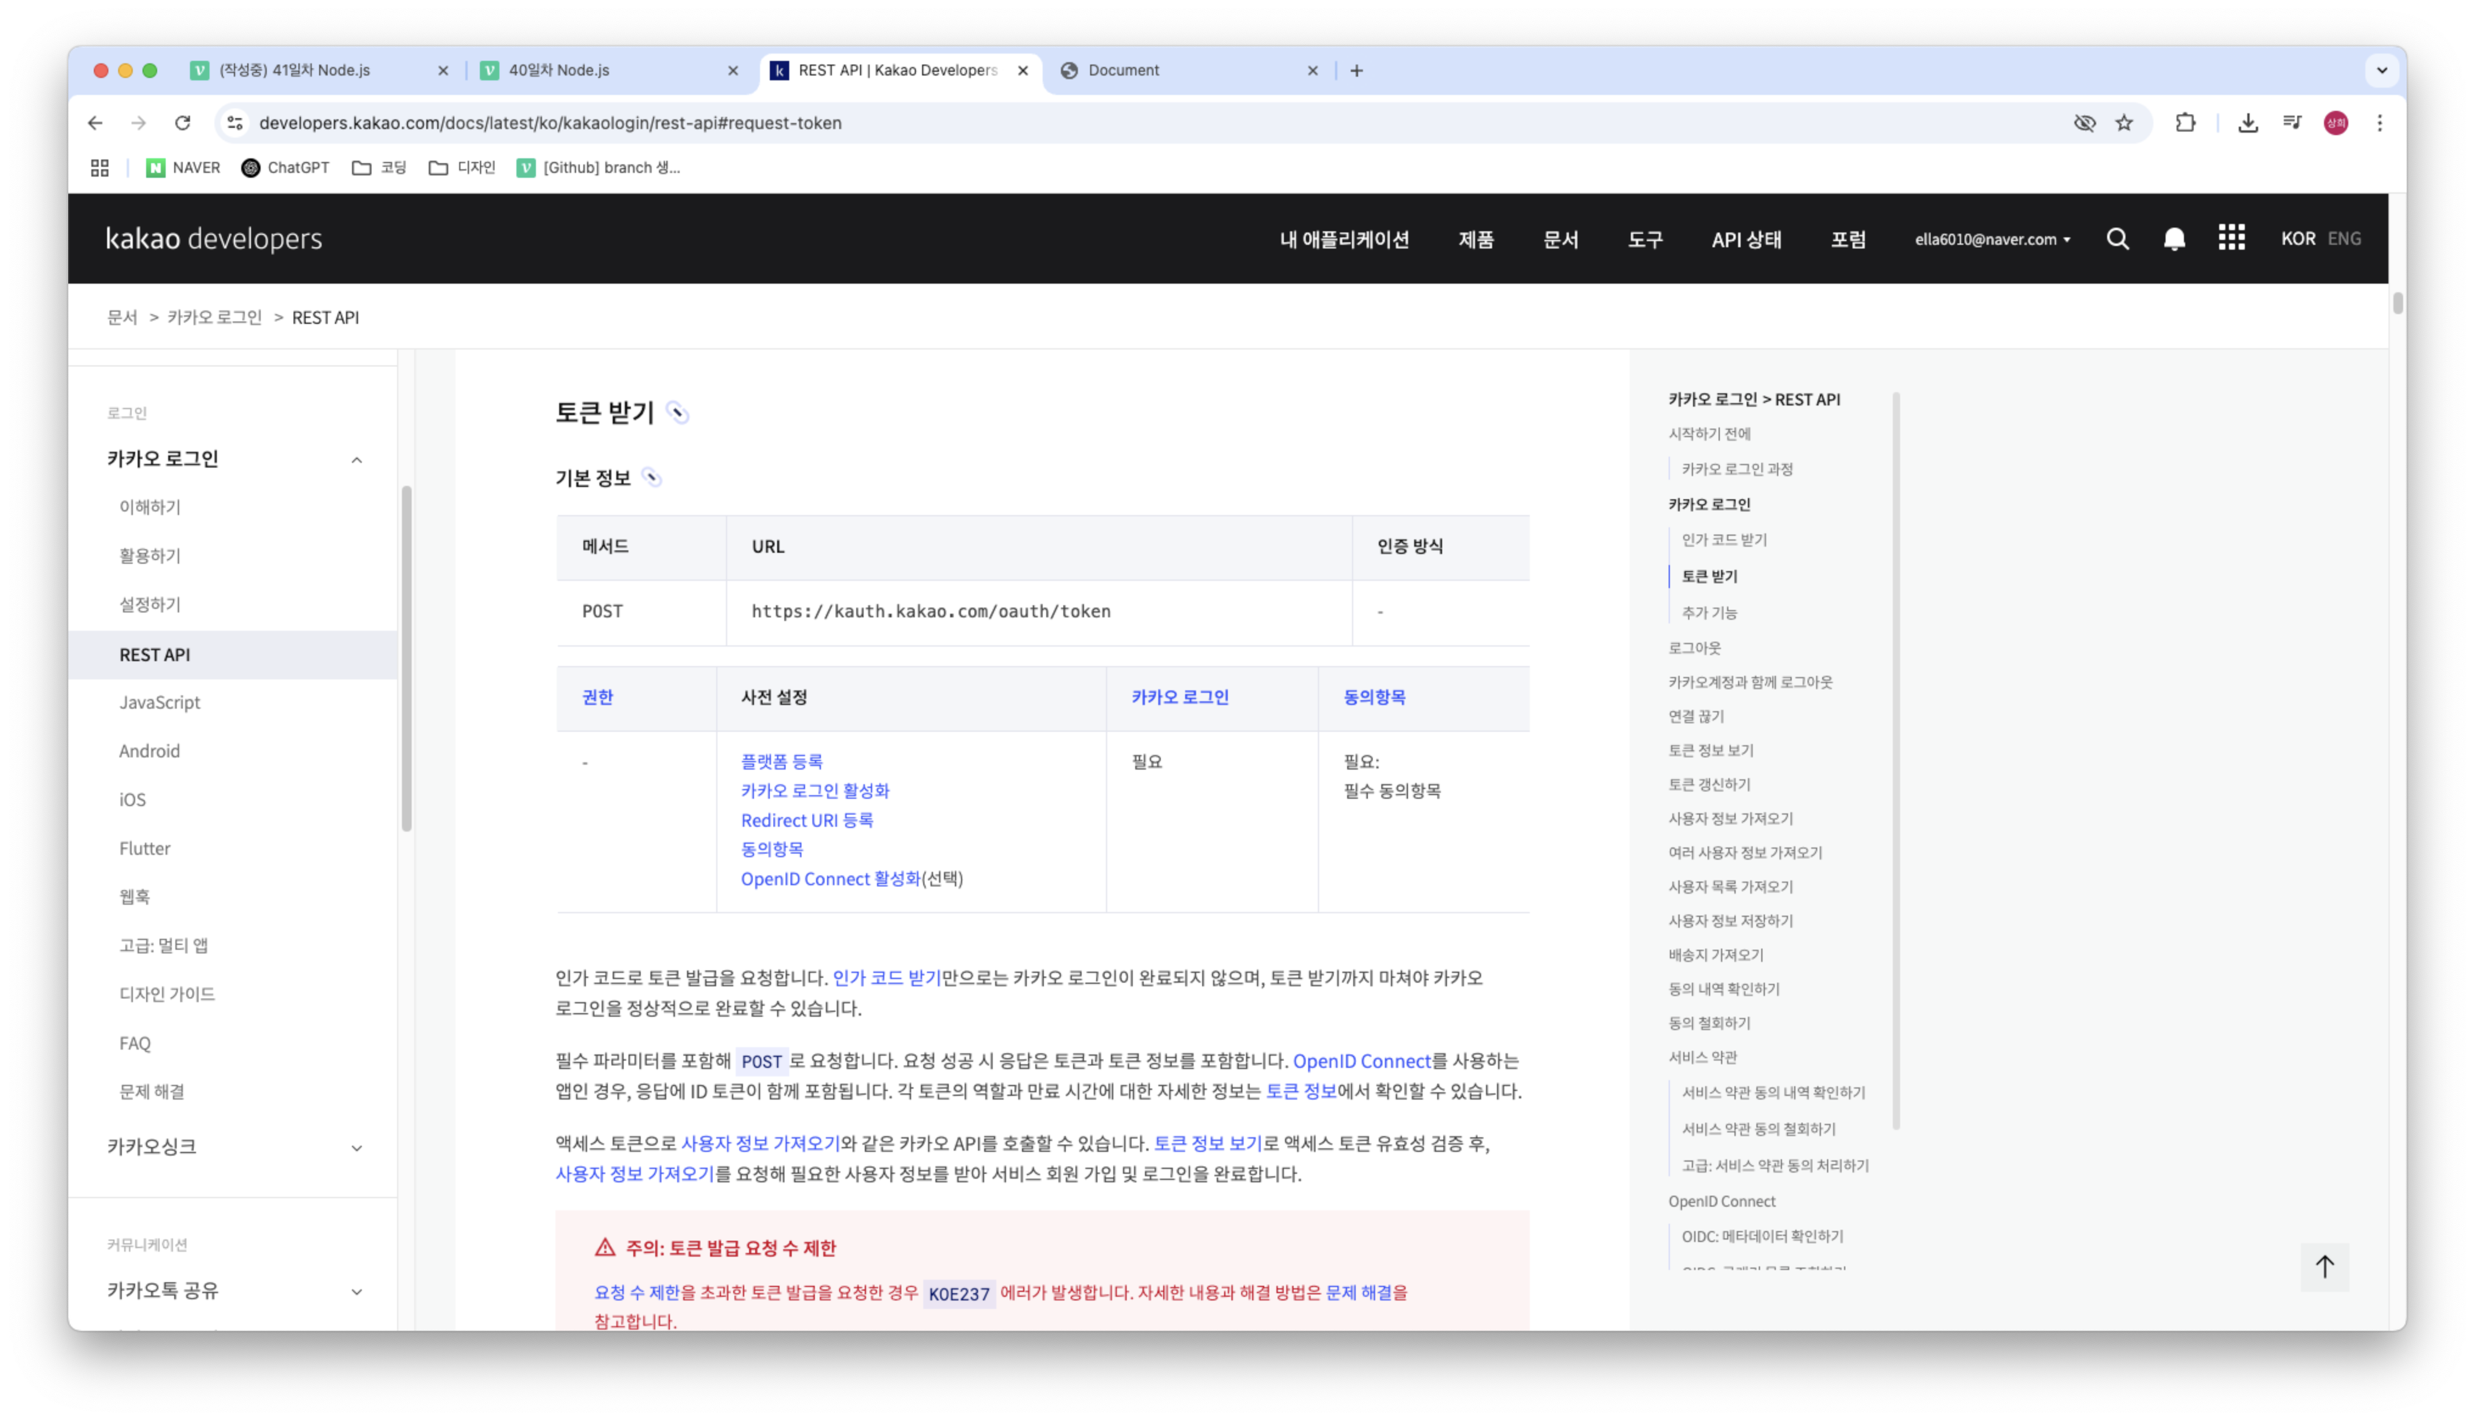The image size is (2475, 1421).
Task: Click the kakao developers logo
Action: pos(214,239)
